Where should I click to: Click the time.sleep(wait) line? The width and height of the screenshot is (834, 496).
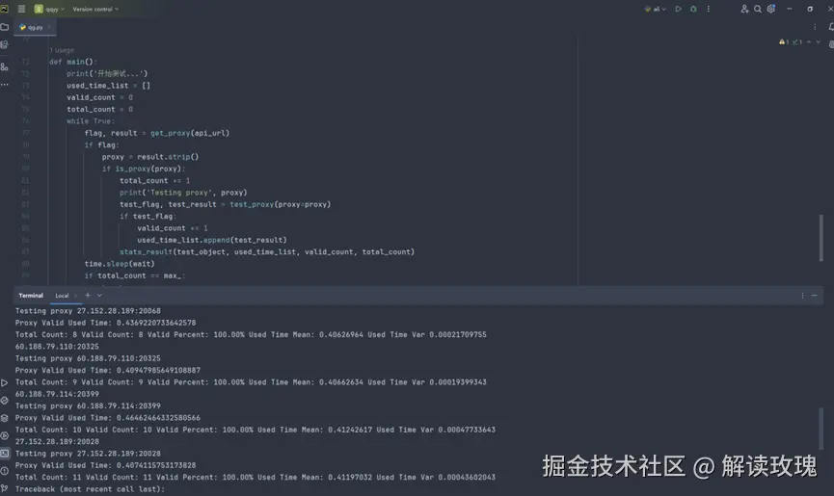tap(120, 263)
